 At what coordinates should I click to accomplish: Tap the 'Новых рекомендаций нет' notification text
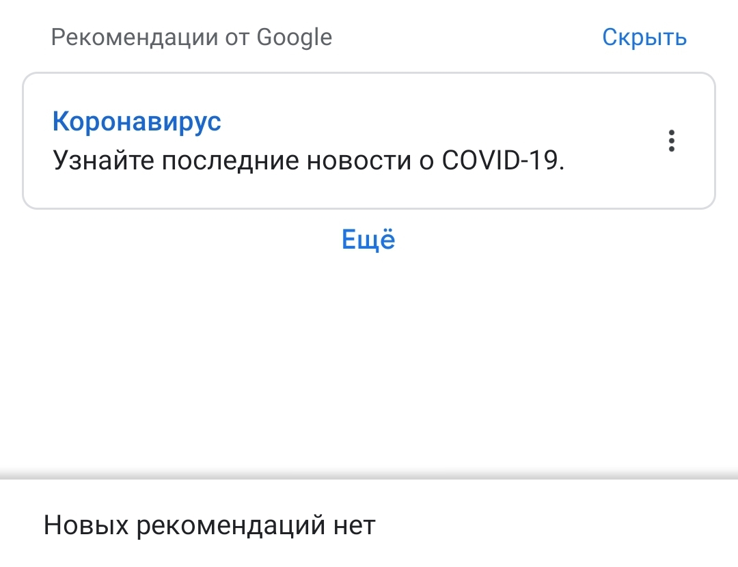pos(210,525)
